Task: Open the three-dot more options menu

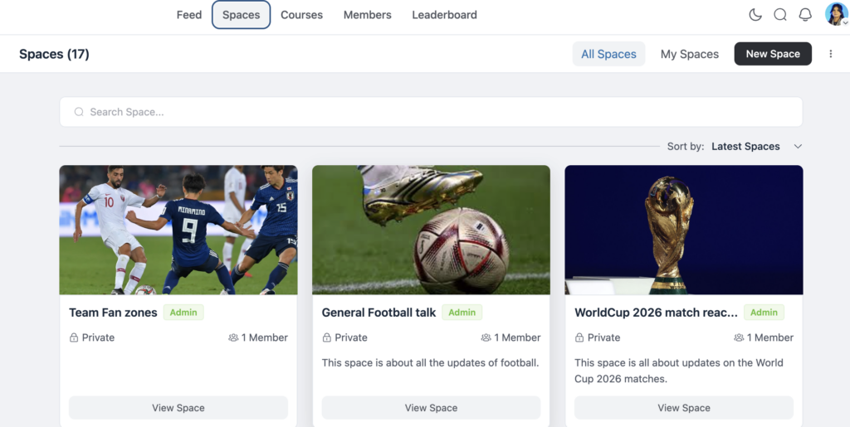Action: click(830, 54)
